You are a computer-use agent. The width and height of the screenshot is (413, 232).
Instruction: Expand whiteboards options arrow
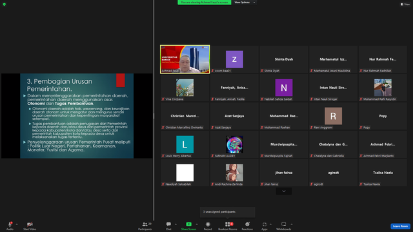point(292,224)
